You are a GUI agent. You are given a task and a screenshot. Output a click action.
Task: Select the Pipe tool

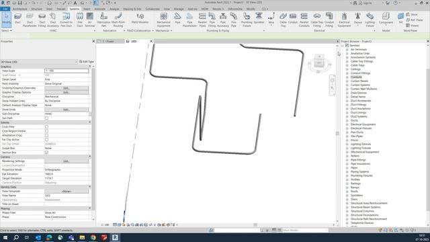(177, 18)
